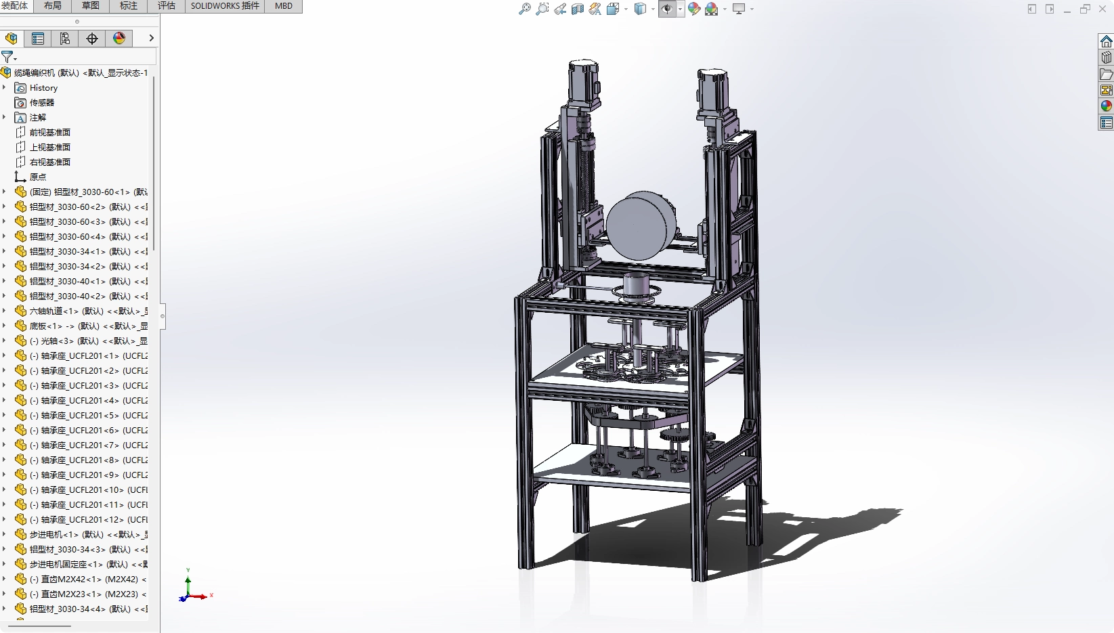Expand the 步进电机<1> component node
The image size is (1114, 633).
(5, 535)
